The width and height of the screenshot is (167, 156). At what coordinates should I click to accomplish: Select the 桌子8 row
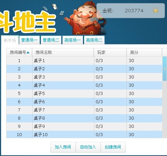tap(84, 118)
